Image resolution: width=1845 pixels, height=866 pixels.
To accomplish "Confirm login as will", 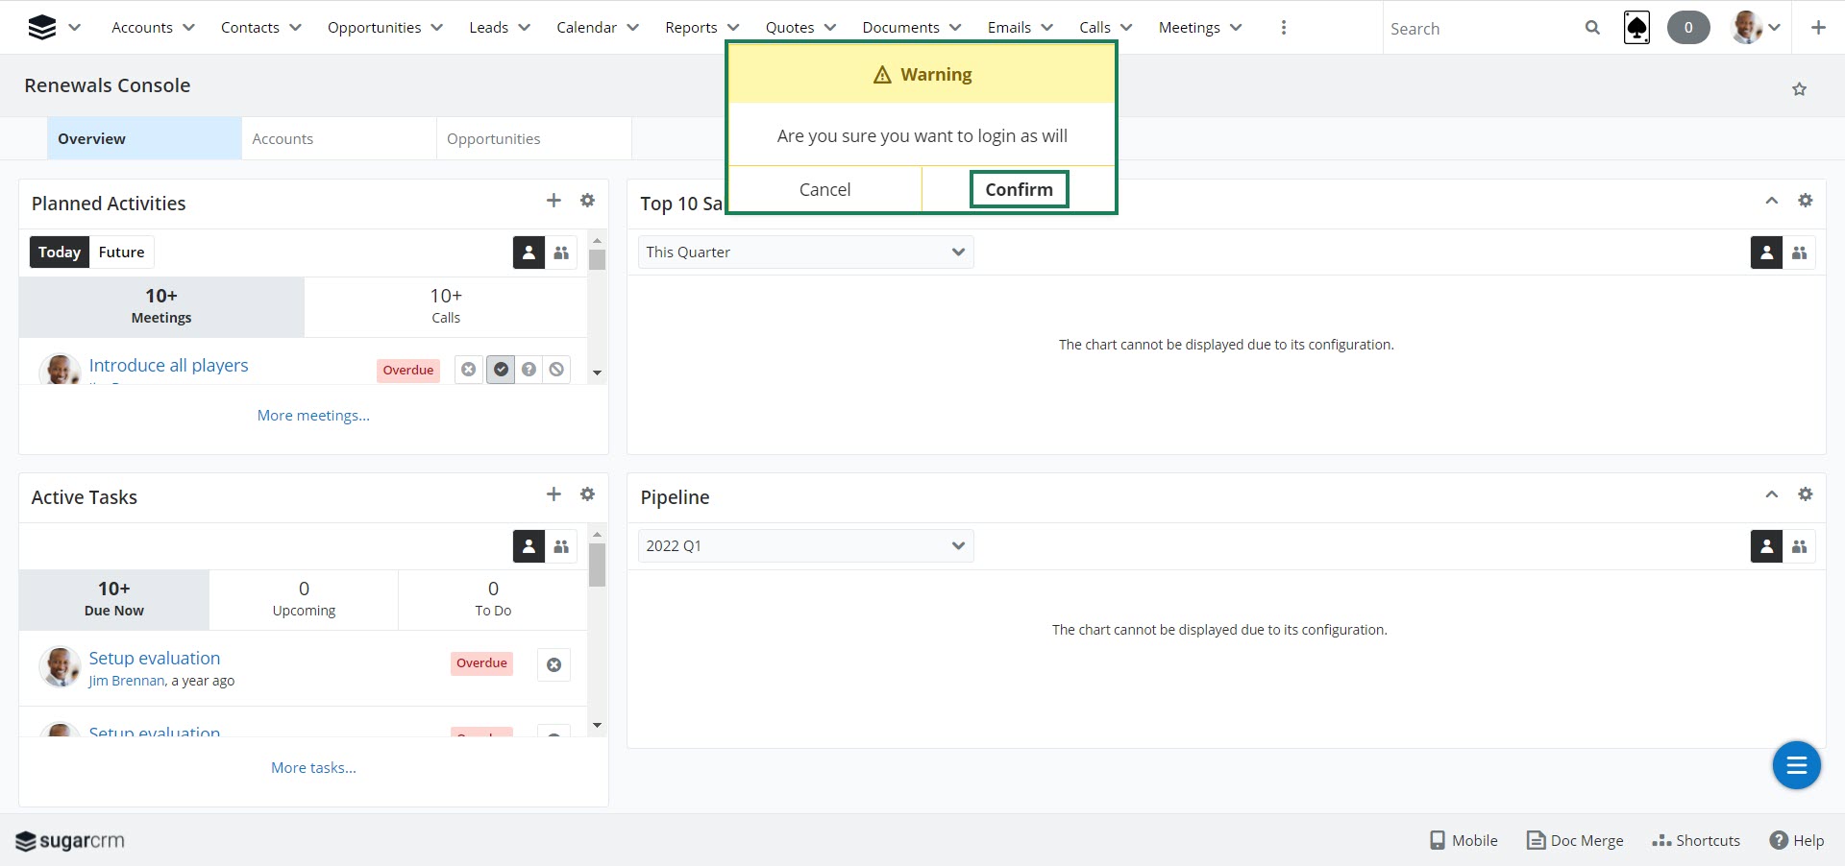I will pyautogui.click(x=1019, y=189).
